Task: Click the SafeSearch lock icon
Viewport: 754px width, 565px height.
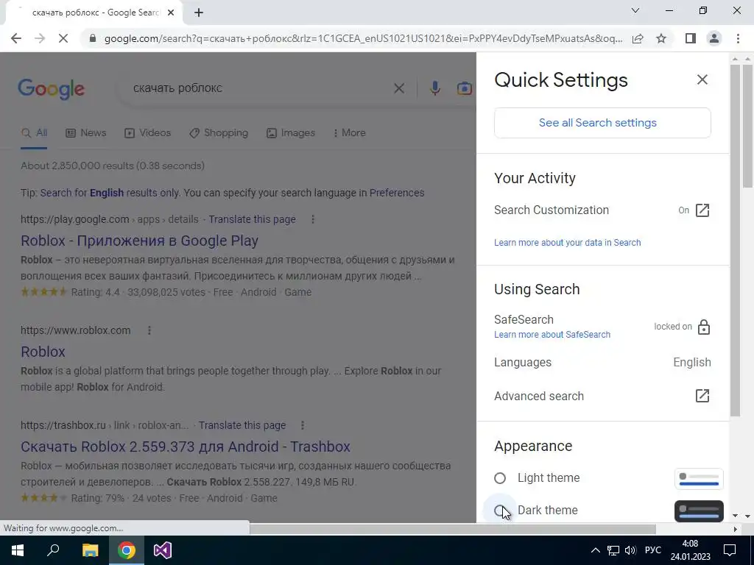Action: (x=703, y=327)
